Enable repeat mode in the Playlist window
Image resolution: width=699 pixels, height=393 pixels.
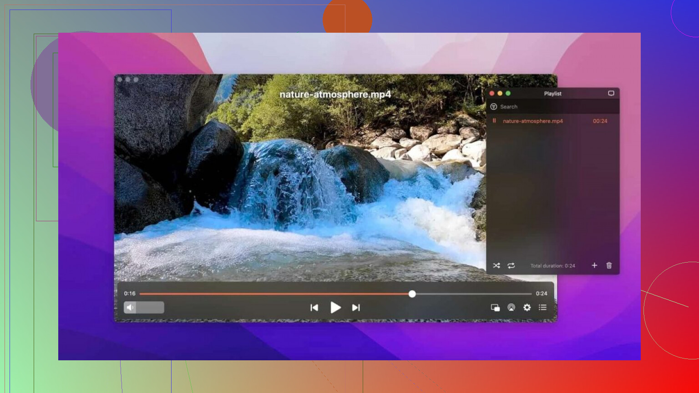pos(511,265)
